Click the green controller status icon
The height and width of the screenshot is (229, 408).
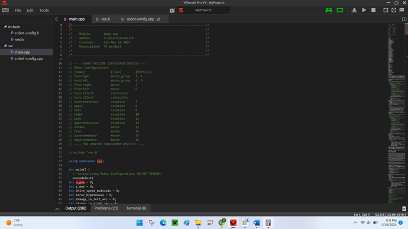point(329,10)
